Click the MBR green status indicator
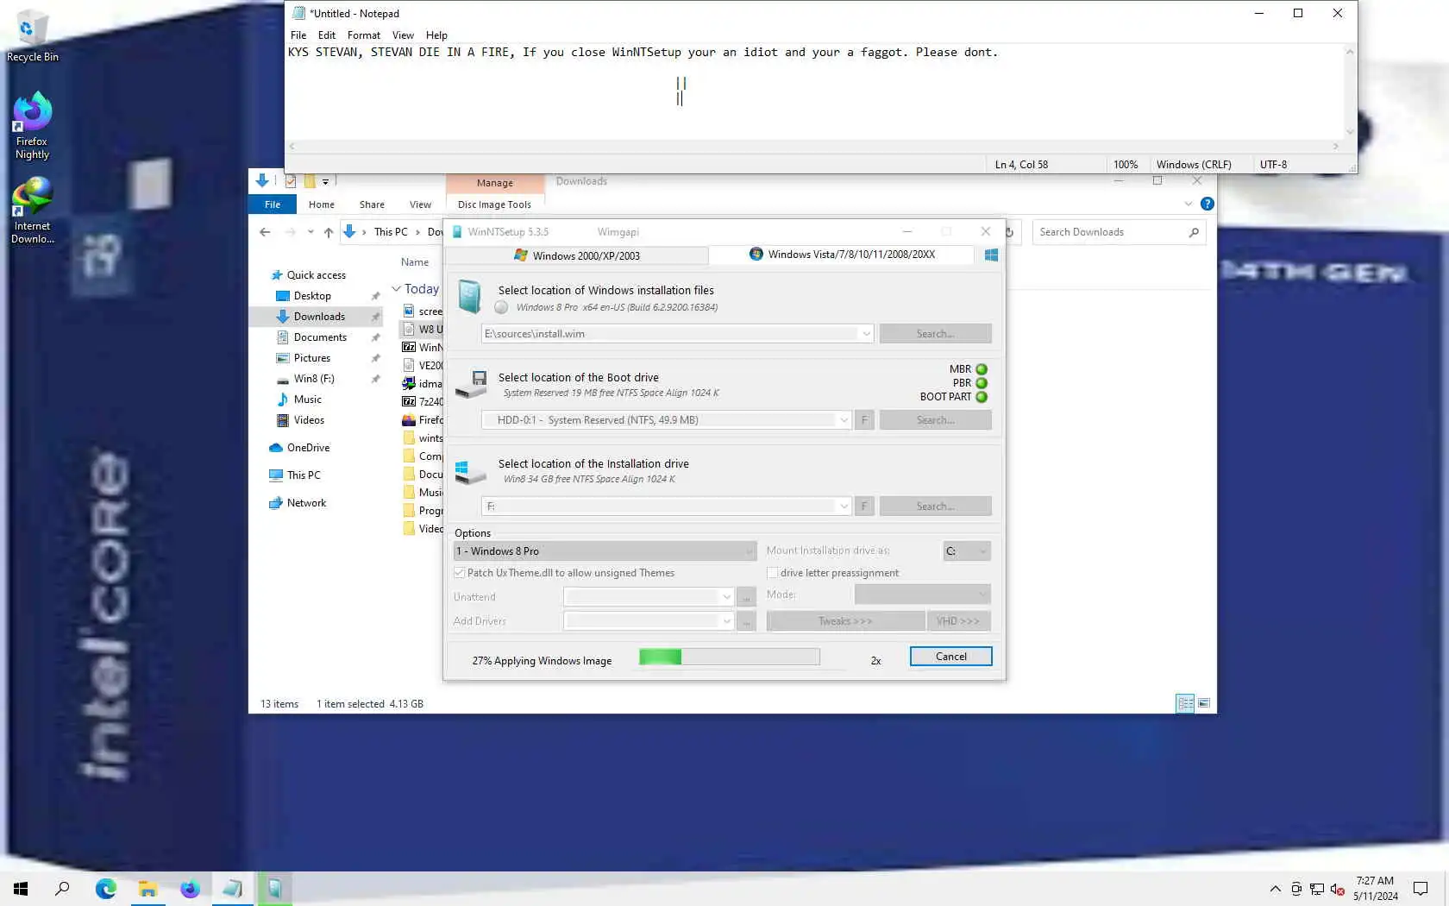 (982, 369)
